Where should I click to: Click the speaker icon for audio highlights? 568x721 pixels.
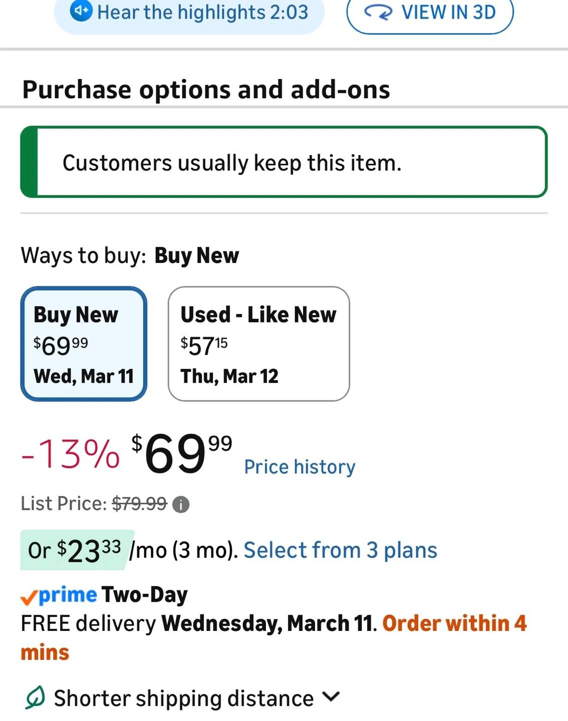coord(81,11)
